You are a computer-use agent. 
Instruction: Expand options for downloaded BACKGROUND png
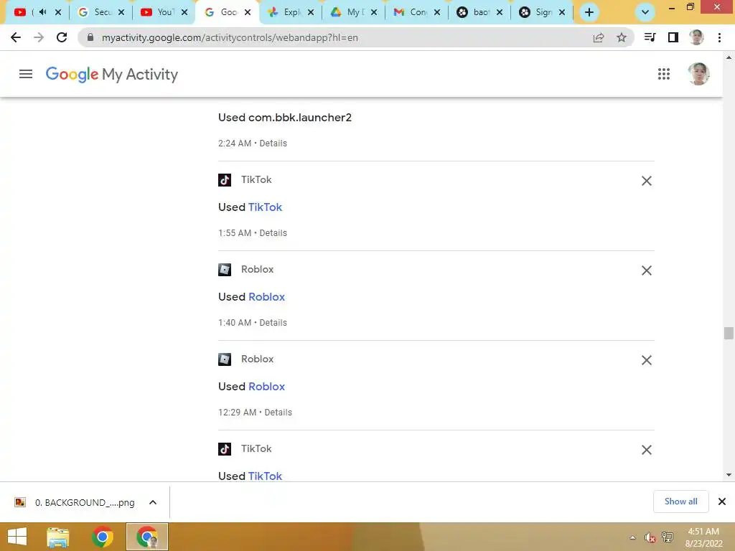[x=153, y=502]
